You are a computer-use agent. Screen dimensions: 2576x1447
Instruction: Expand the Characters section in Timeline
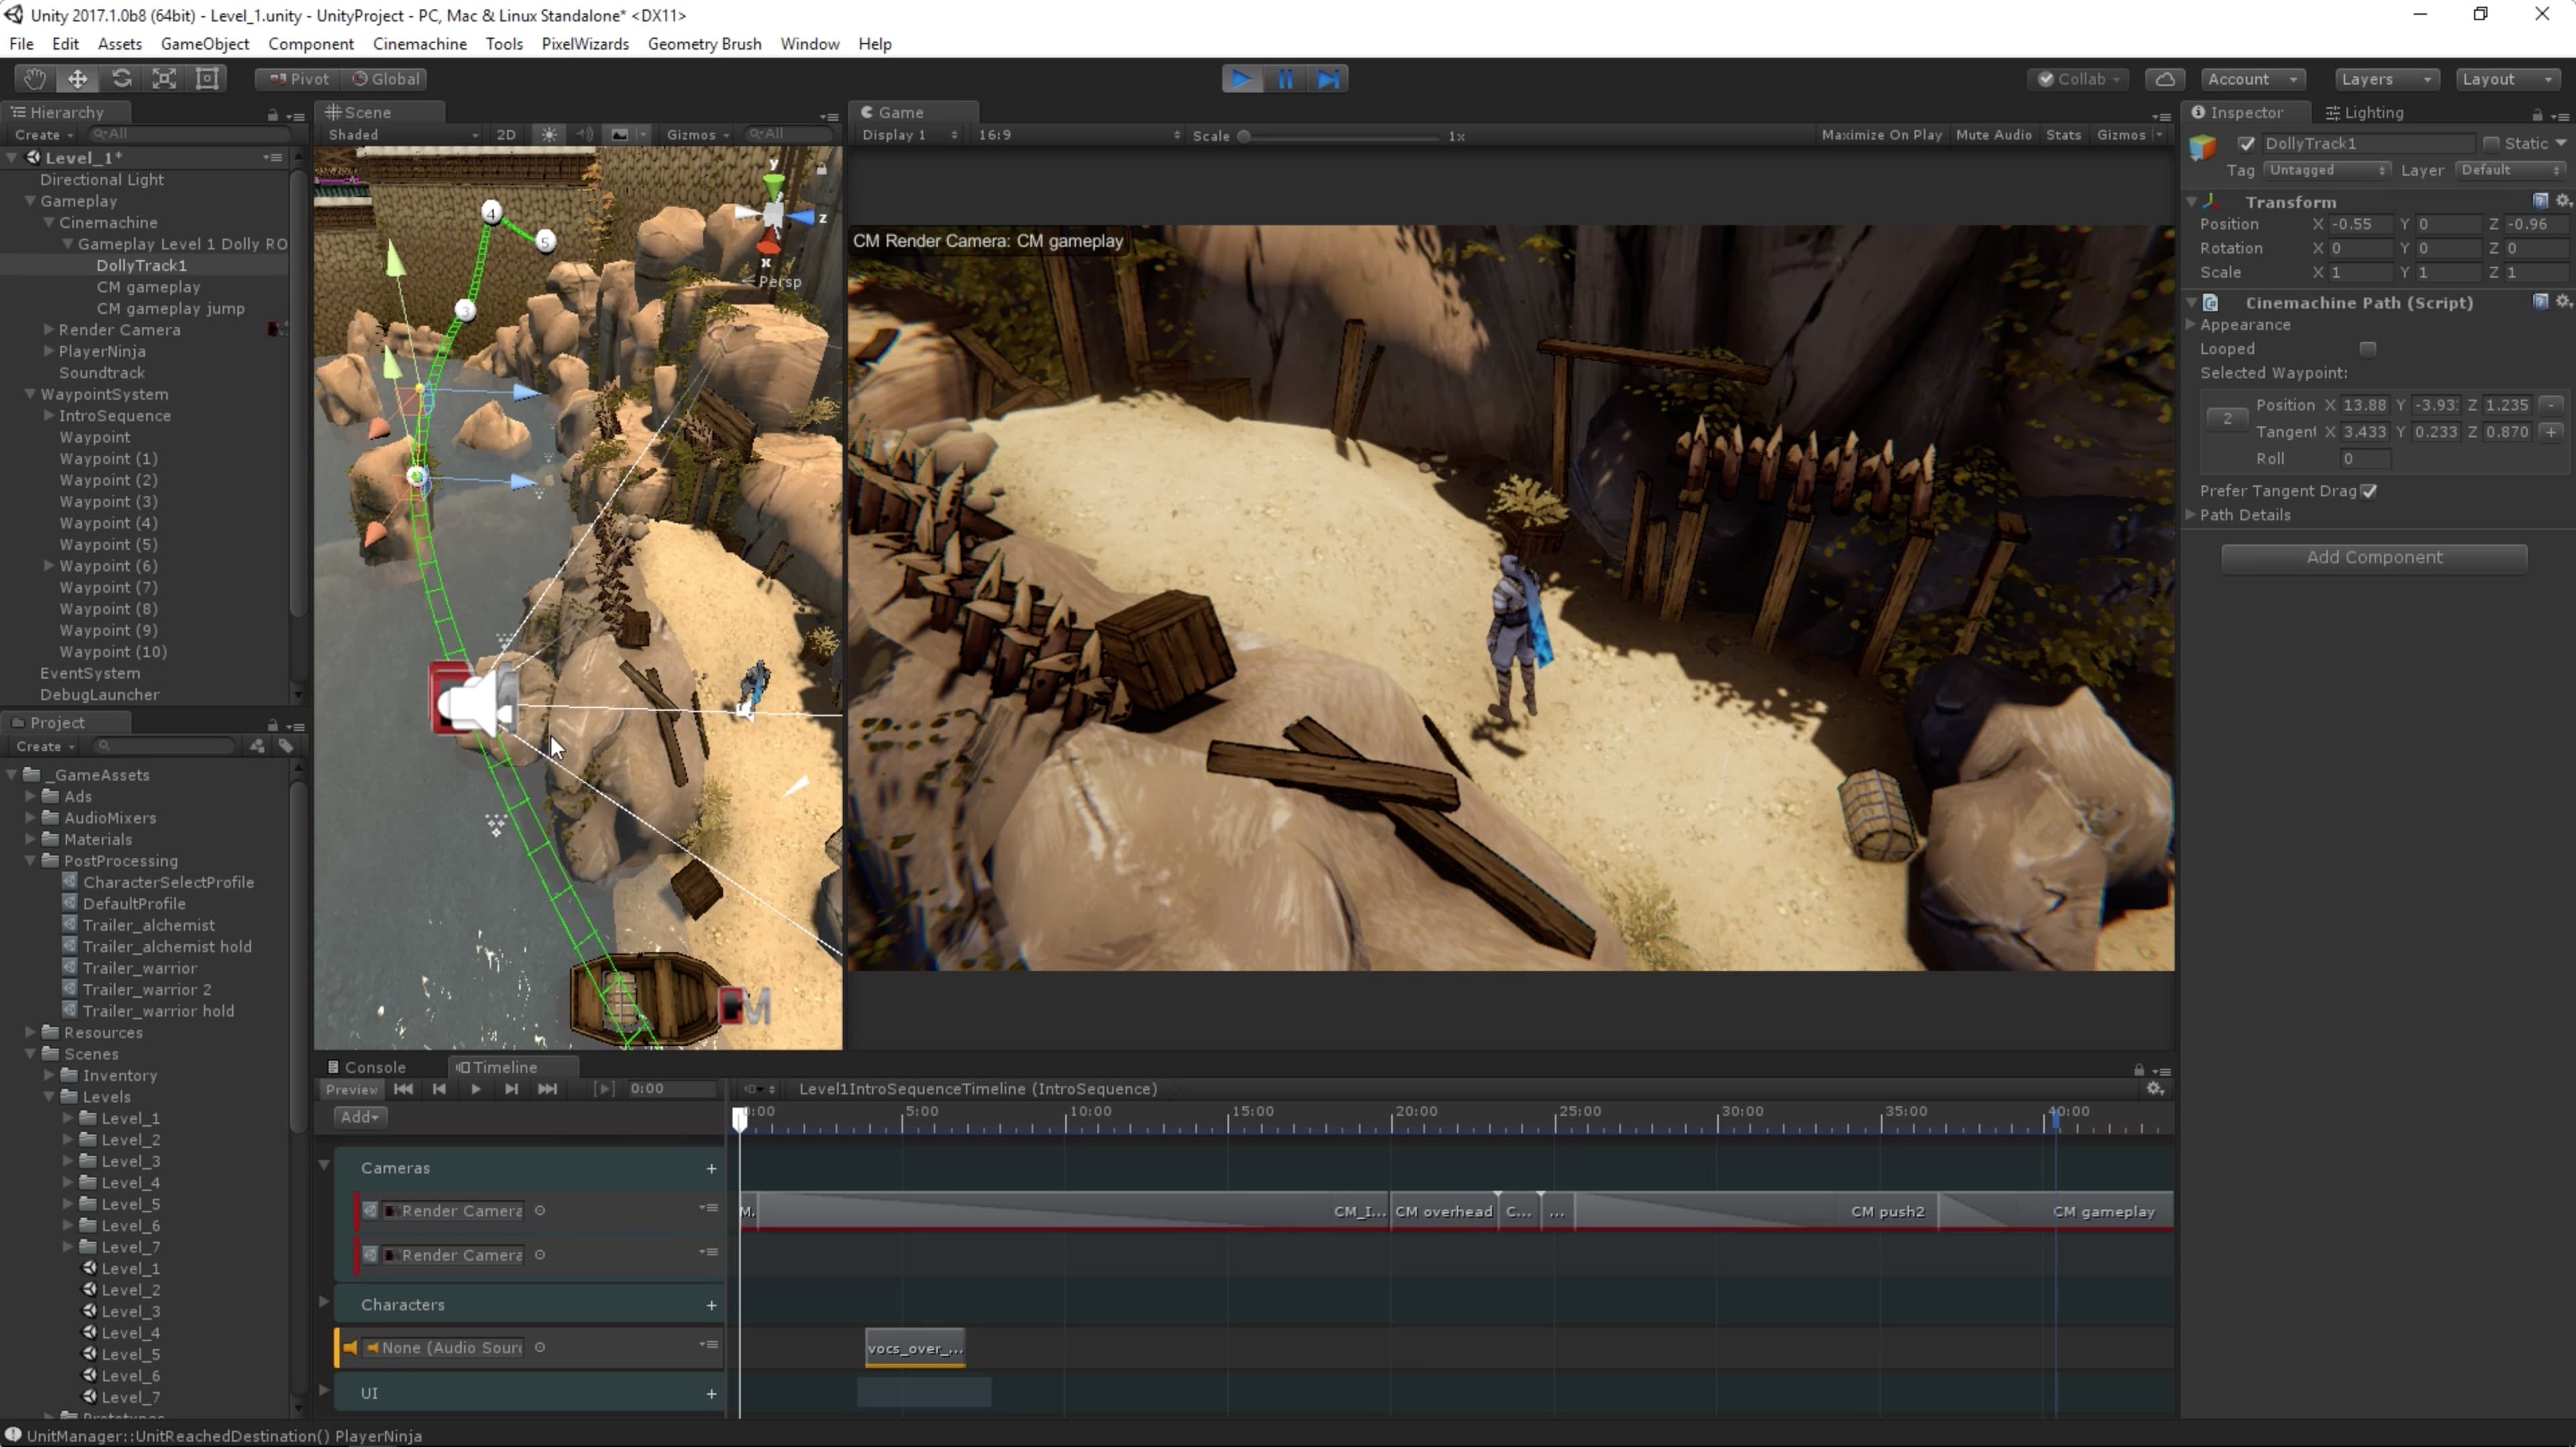[324, 1304]
